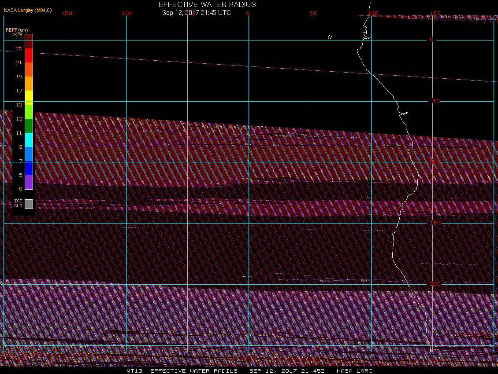Image resolution: width=498 pixels, height=374 pixels.
Task: Select the '15W' longitude label
Action: pyautogui.click(x=67, y=13)
